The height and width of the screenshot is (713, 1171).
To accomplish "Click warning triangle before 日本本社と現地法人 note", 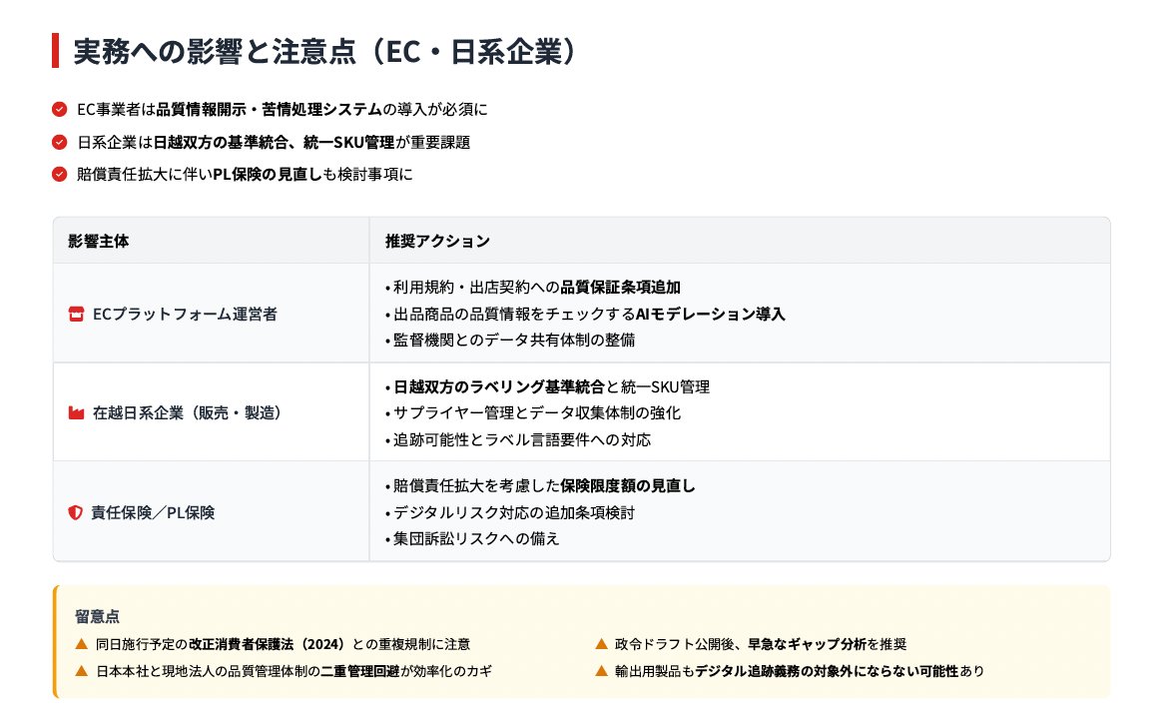I will 82,670.
